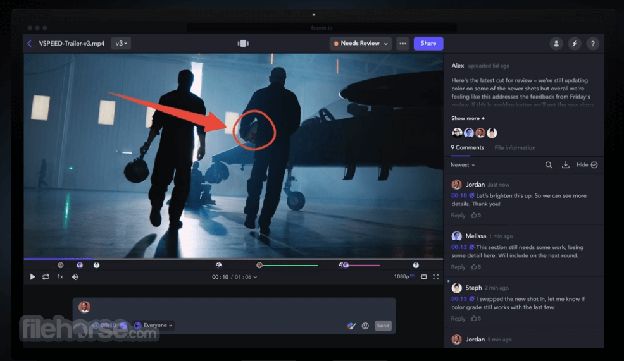Click the Share button
Viewport: 624px width, 361px height.
coord(428,44)
